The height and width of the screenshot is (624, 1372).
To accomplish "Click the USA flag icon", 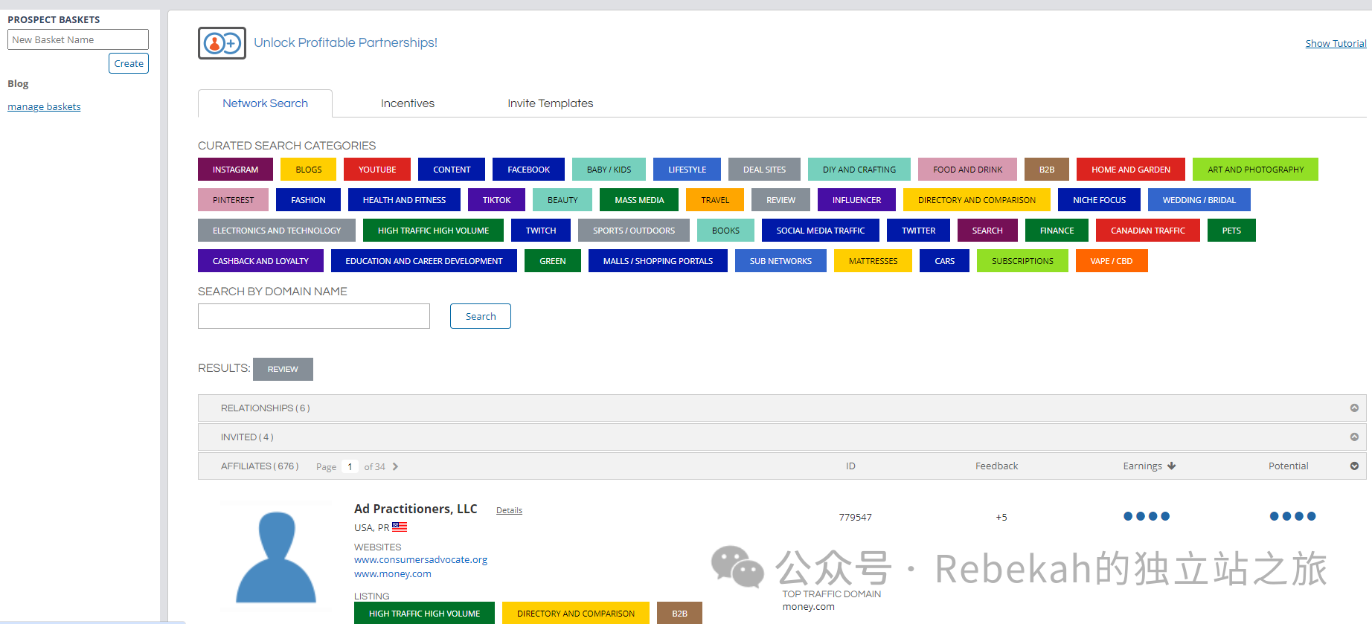I will tap(400, 527).
